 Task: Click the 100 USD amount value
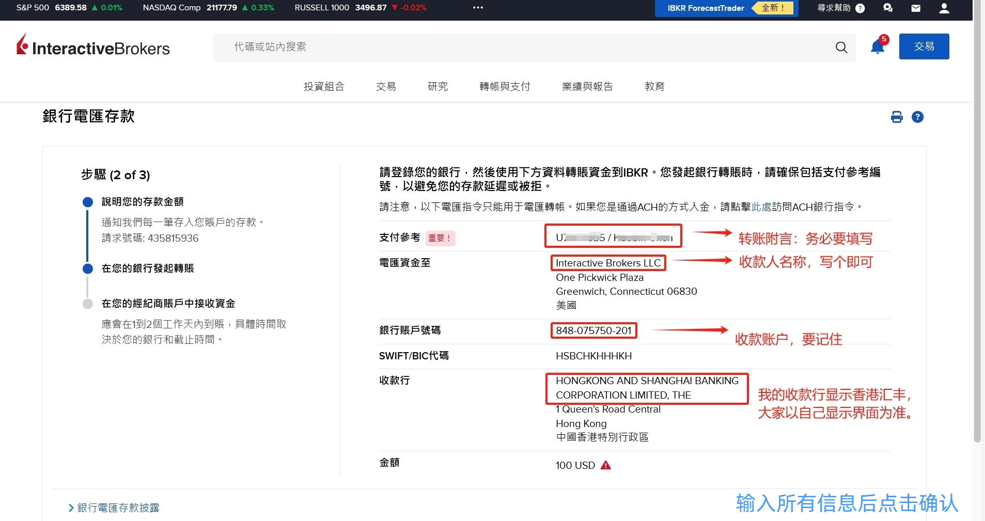(x=575, y=465)
